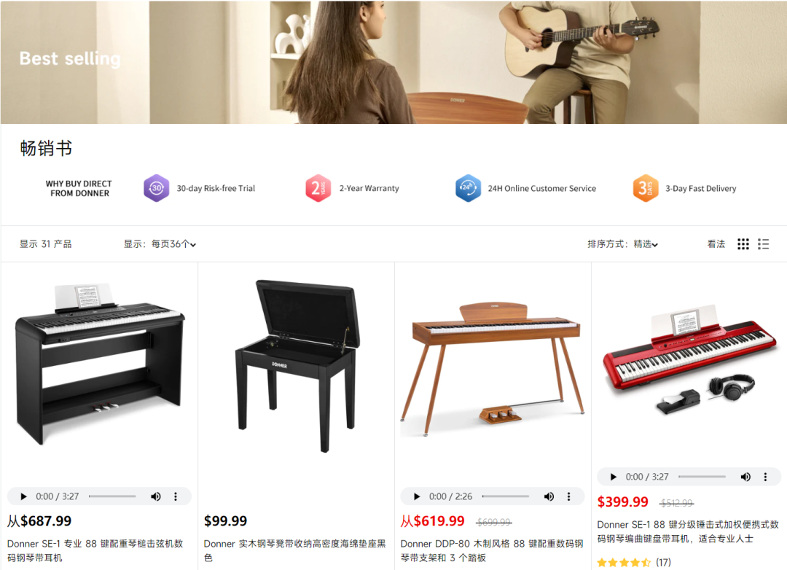This screenshot has width=787, height=570.
Task: Open the items per page dropdown
Action: coord(173,244)
